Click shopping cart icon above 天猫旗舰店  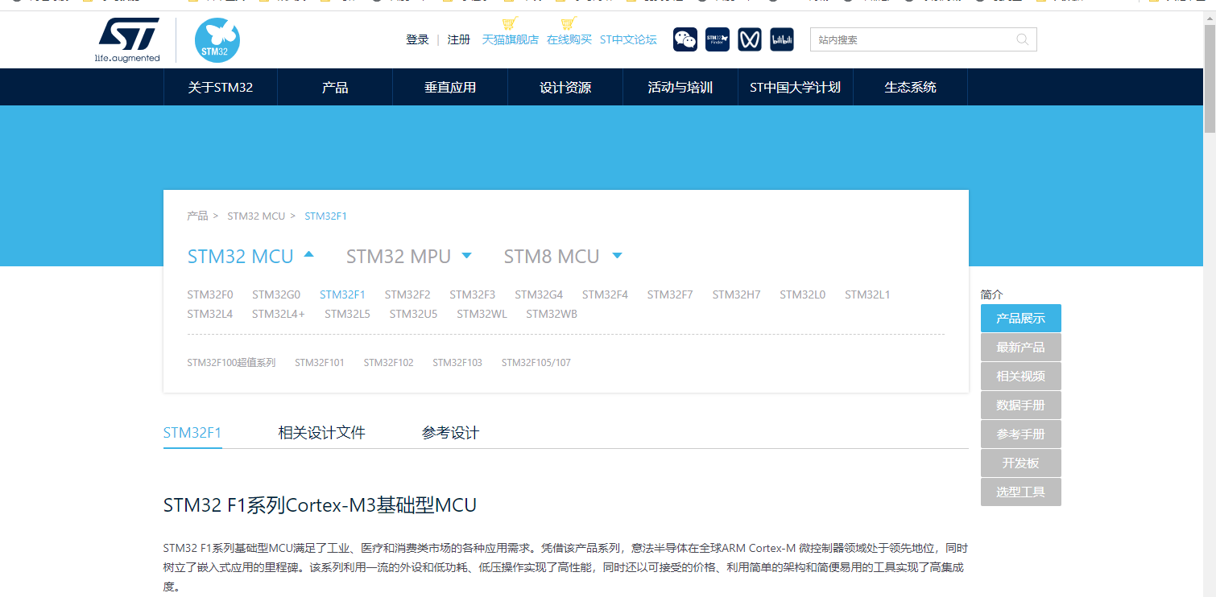[x=509, y=23]
